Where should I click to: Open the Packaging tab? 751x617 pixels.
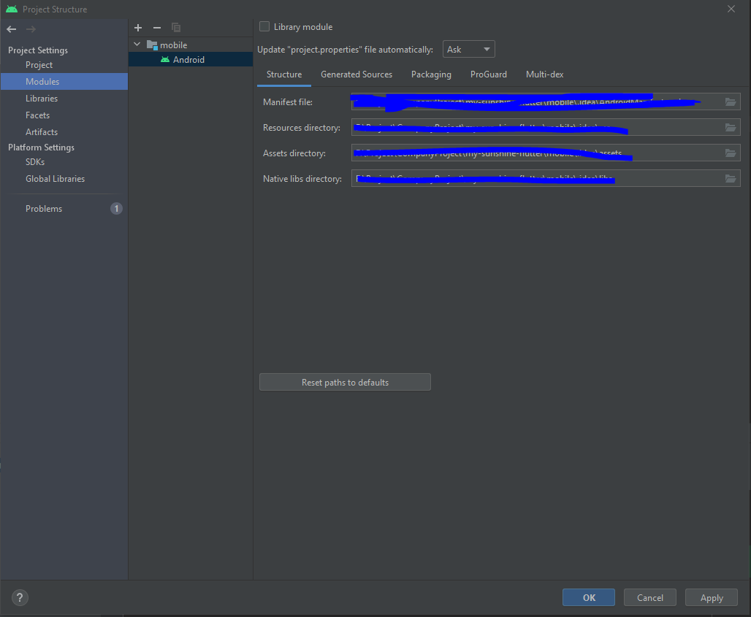pyautogui.click(x=431, y=74)
